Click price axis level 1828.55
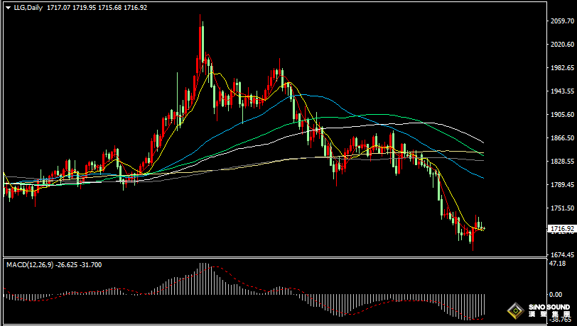This screenshot has height=326, width=577. (x=562, y=161)
